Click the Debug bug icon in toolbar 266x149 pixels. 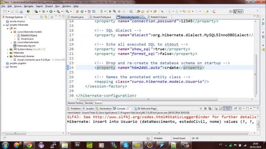(x=44, y=12)
